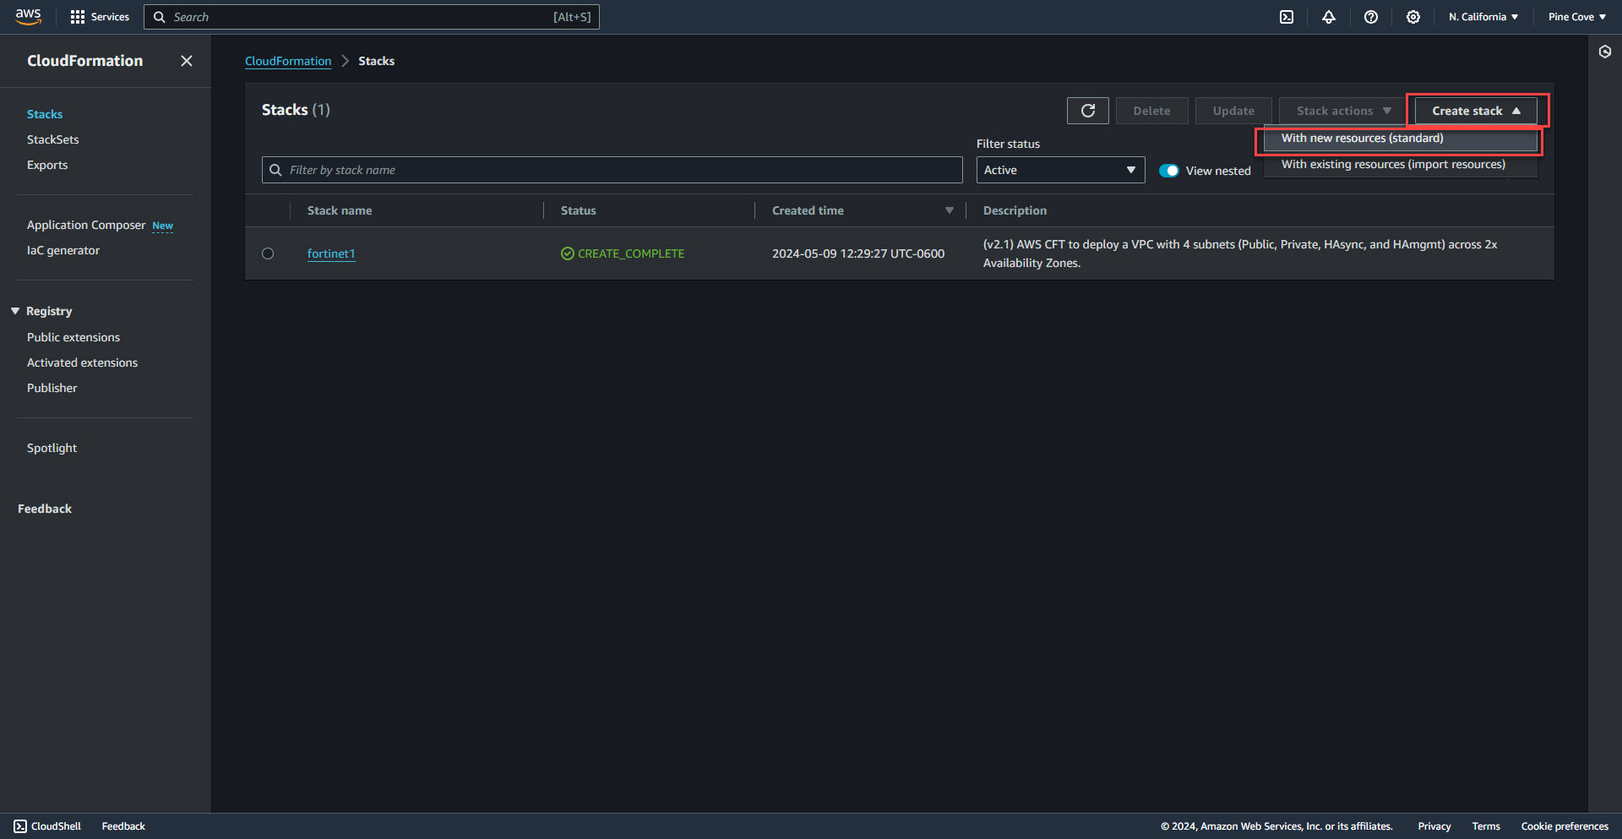Open Cookie preferences
Viewport: 1622px width, 839px height.
tap(1565, 826)
